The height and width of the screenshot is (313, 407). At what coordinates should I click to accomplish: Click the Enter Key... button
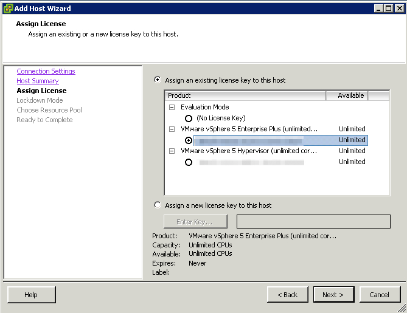coord(195,222)
